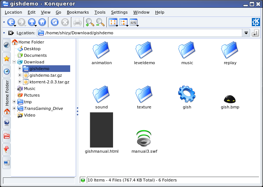Switch to Tree View mode

(x=123, y=22)
